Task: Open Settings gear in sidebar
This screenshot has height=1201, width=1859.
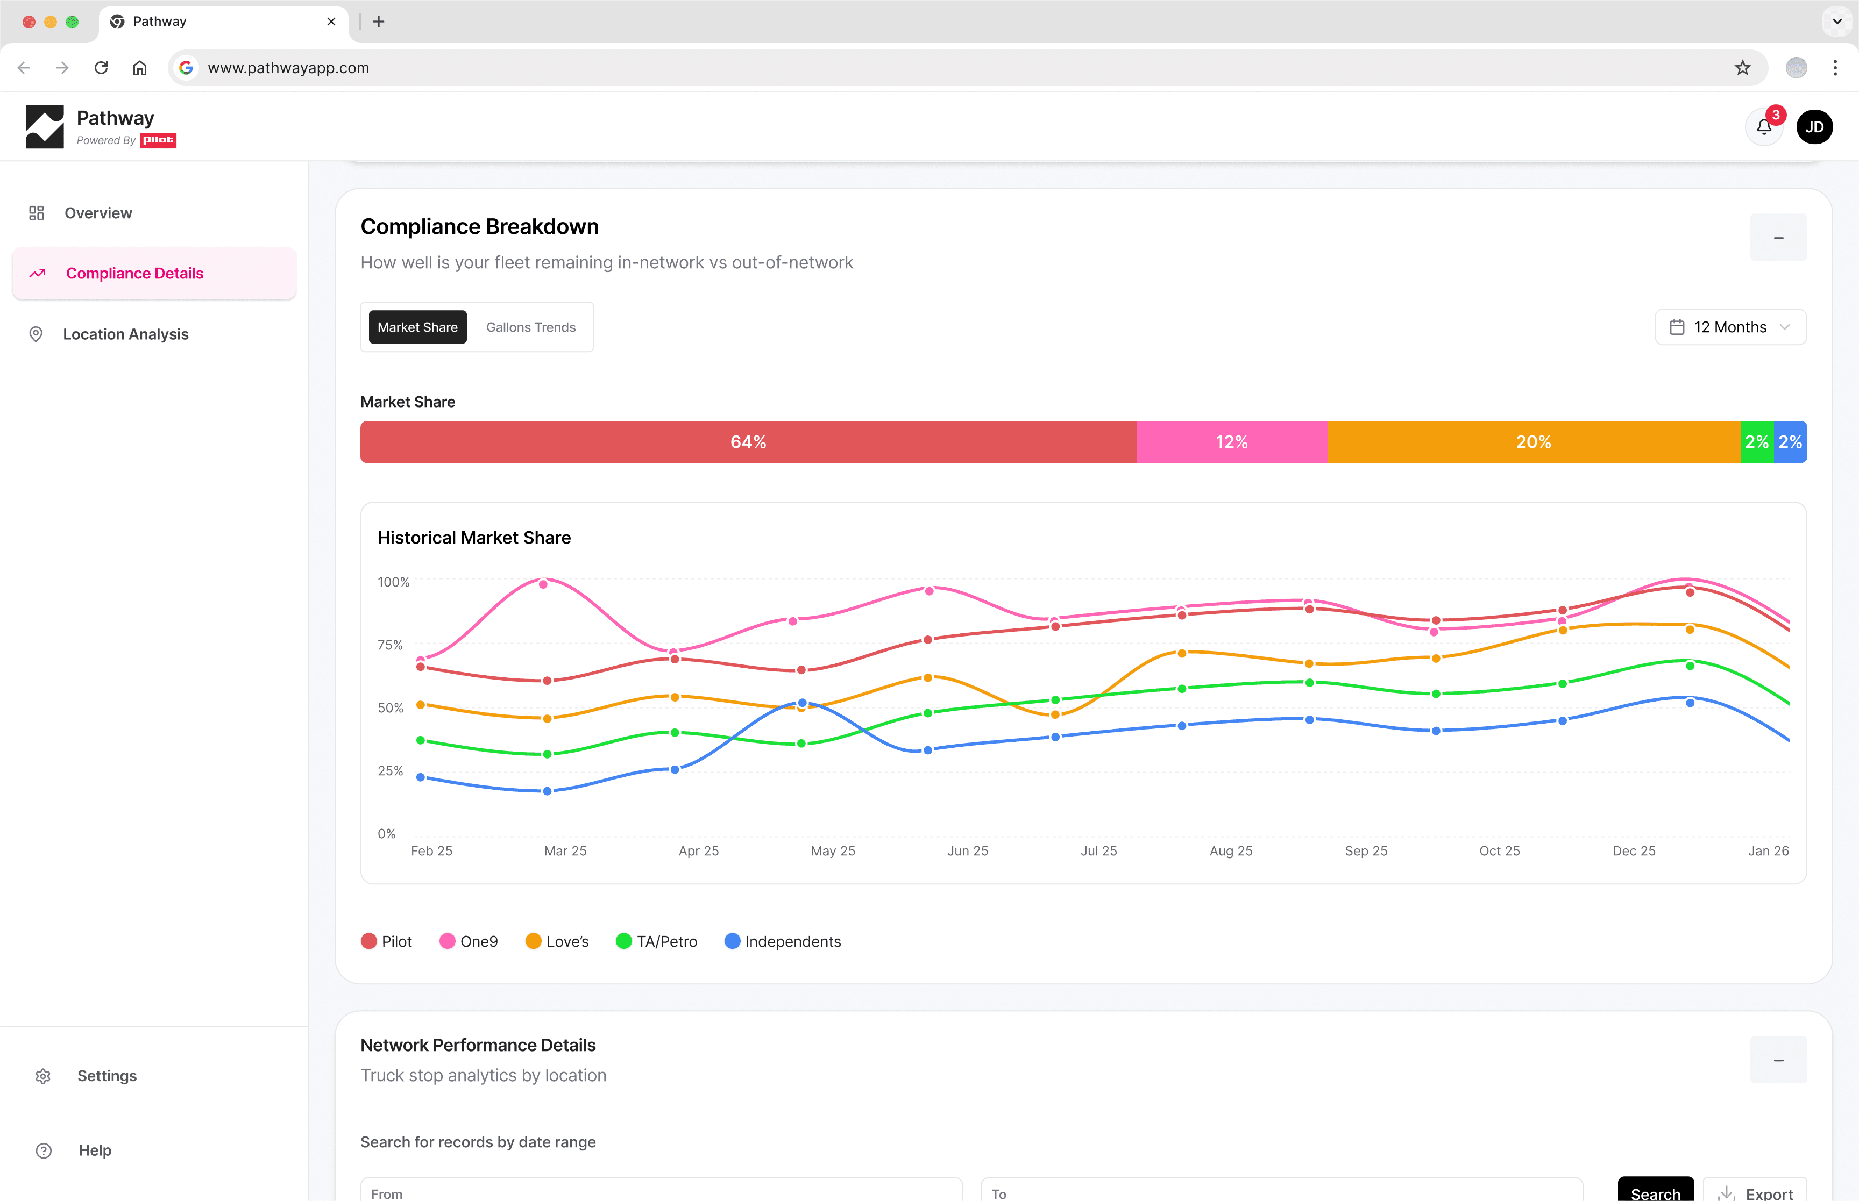Action: [x=43, y=1076]
